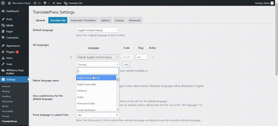The height and width of the screenshot is (126, 278).
Task: Switch to the Automatic Translation tab
Action: click(x=83, y=20)
